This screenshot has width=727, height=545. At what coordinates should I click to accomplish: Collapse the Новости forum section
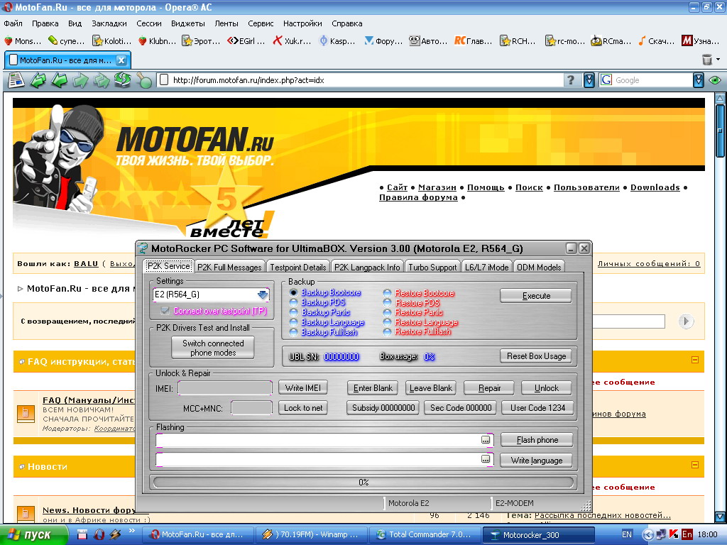point(695,464)
